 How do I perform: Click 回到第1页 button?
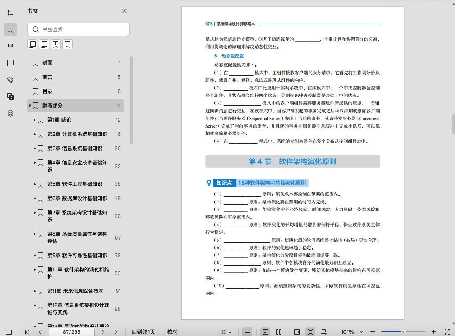tap(143, 332)
